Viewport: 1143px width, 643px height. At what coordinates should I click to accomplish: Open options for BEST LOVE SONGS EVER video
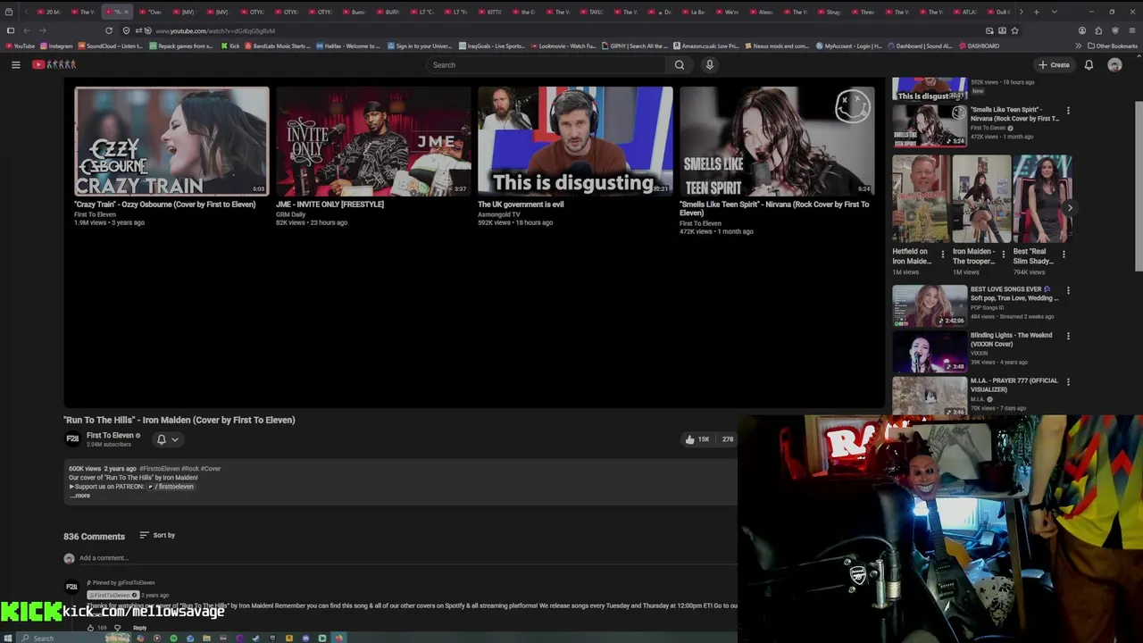tap(1068, 290)
